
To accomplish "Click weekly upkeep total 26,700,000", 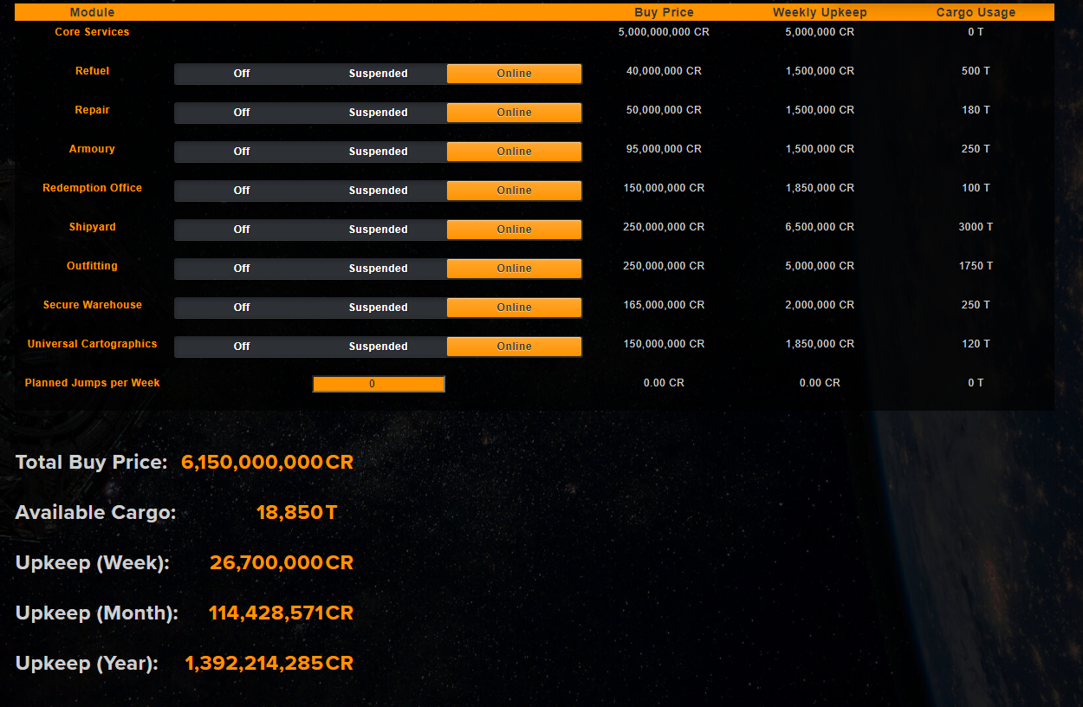I will pos(282,563).
